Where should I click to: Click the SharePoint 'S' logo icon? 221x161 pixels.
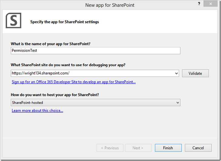(x=13, y=21)
